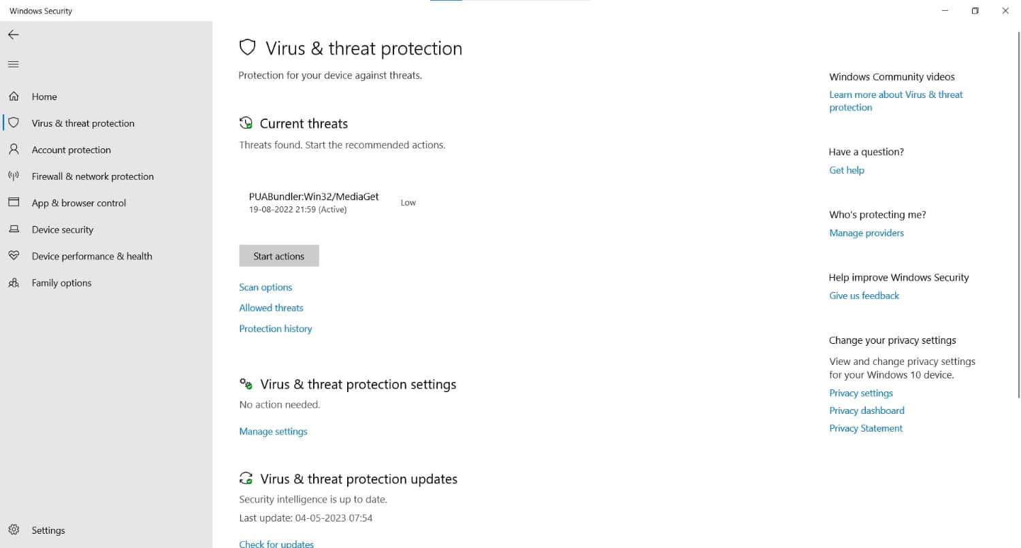Click Check for updates link

(276, 544)
